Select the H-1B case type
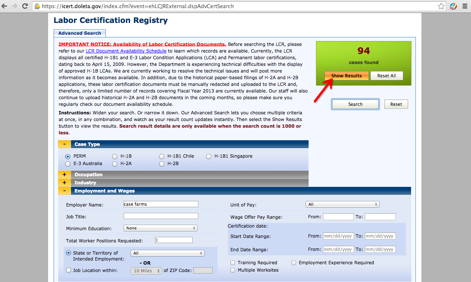This screenshot has height=282, width=471. coord(115,157)
